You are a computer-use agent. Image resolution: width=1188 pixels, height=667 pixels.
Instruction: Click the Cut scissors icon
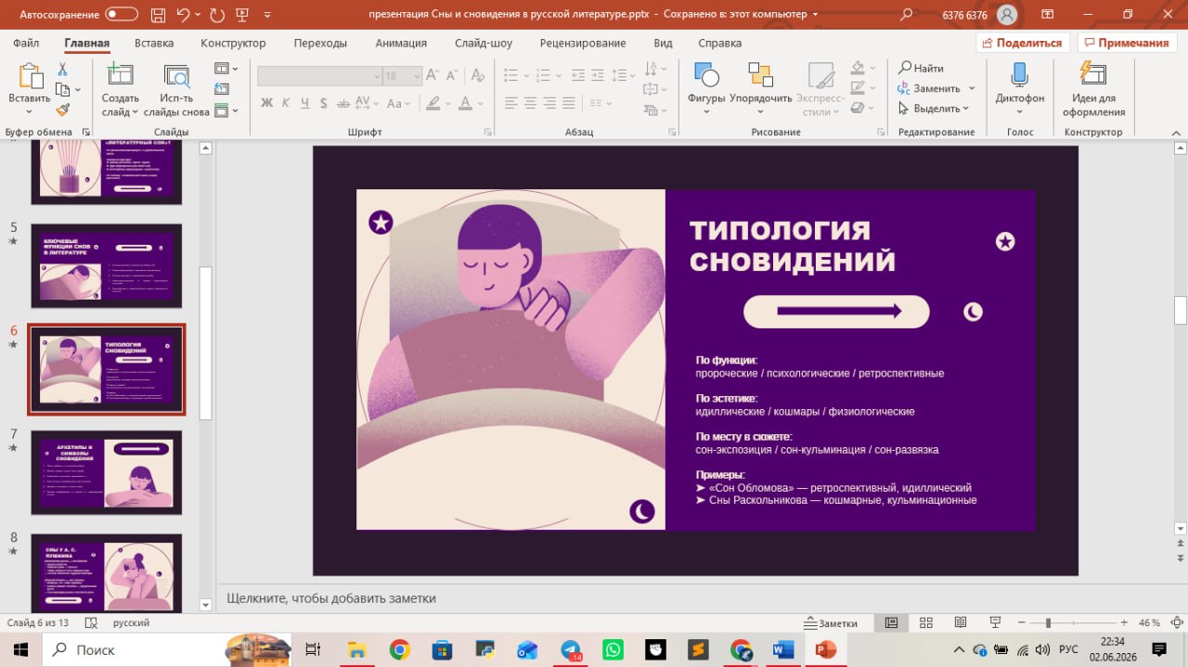pos(62,70)
